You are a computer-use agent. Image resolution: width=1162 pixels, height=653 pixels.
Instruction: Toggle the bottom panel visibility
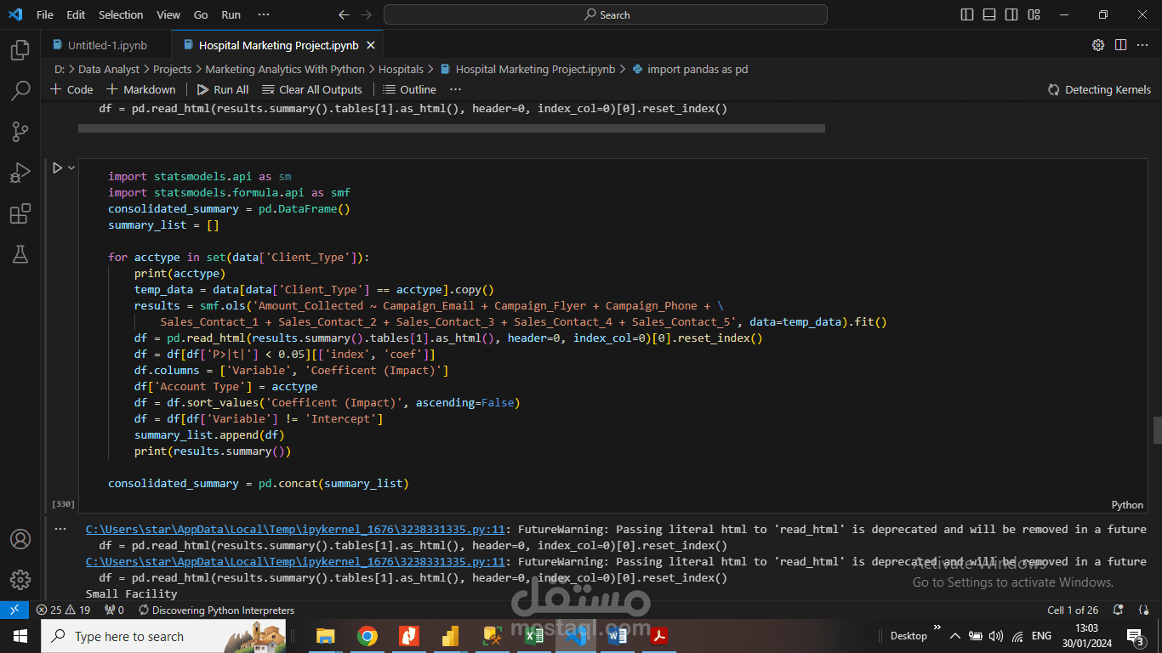(x=989, y=14)
